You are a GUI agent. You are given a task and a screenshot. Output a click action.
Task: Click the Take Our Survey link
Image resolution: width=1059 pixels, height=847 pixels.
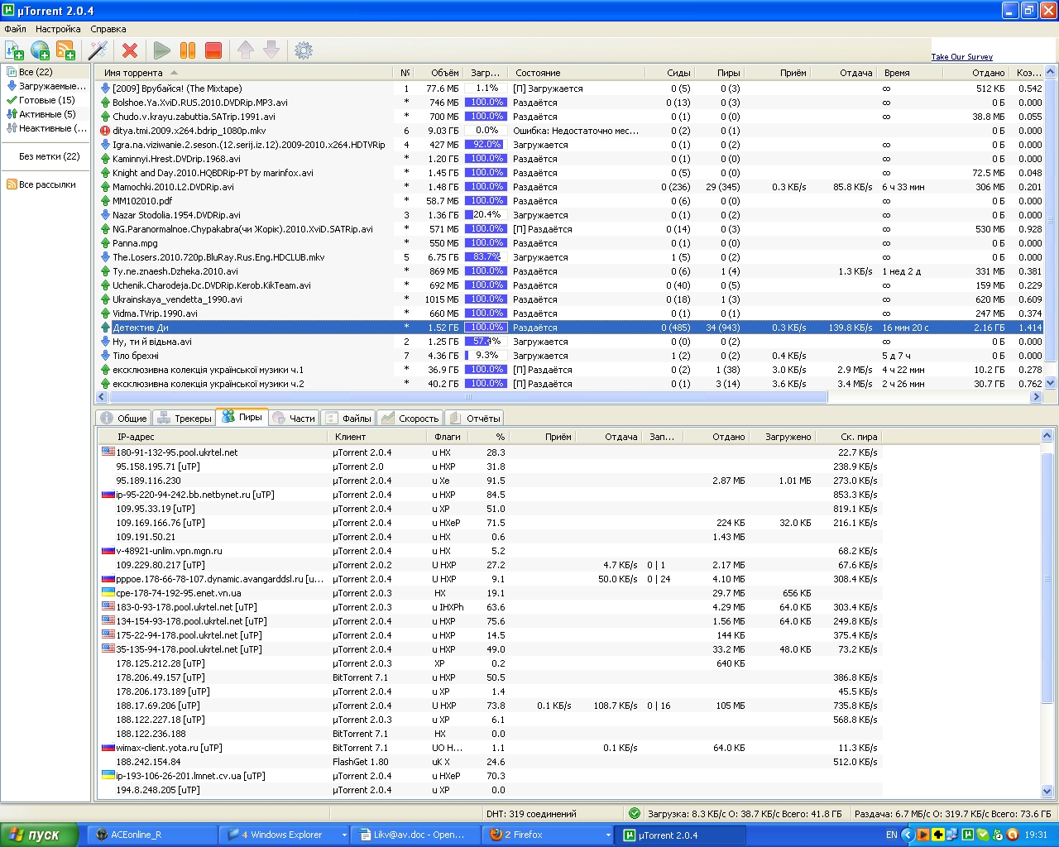click(x=961, y=57)
